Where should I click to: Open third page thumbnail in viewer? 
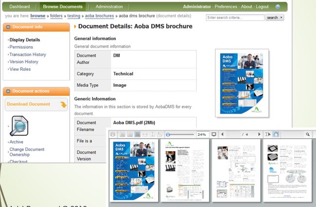click(x=236, y=170)
